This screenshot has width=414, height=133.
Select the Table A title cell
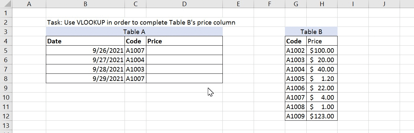click(134, 32)
